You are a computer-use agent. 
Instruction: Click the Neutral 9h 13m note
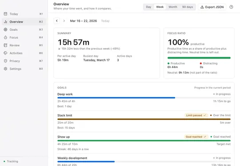[x=192, y=73]
